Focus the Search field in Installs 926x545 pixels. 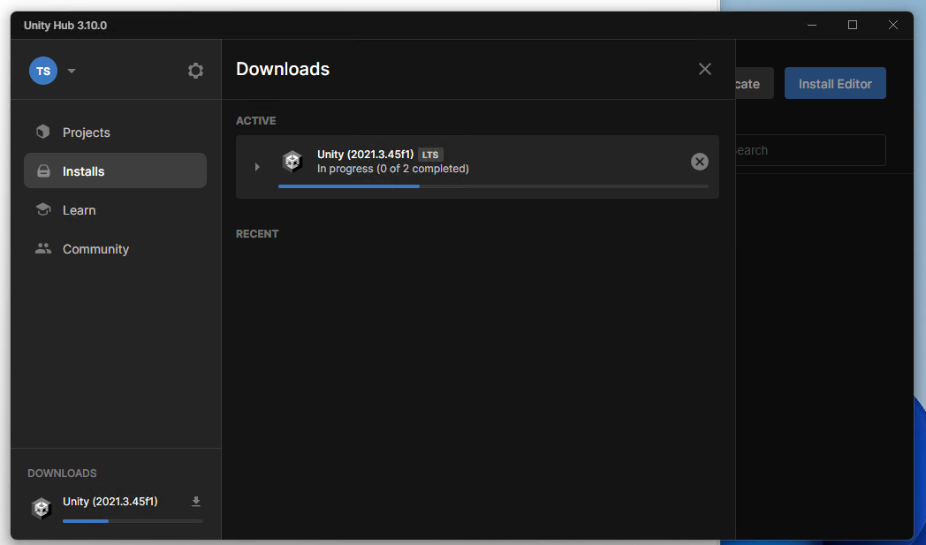pyautogui.click(x=810, y=150)
